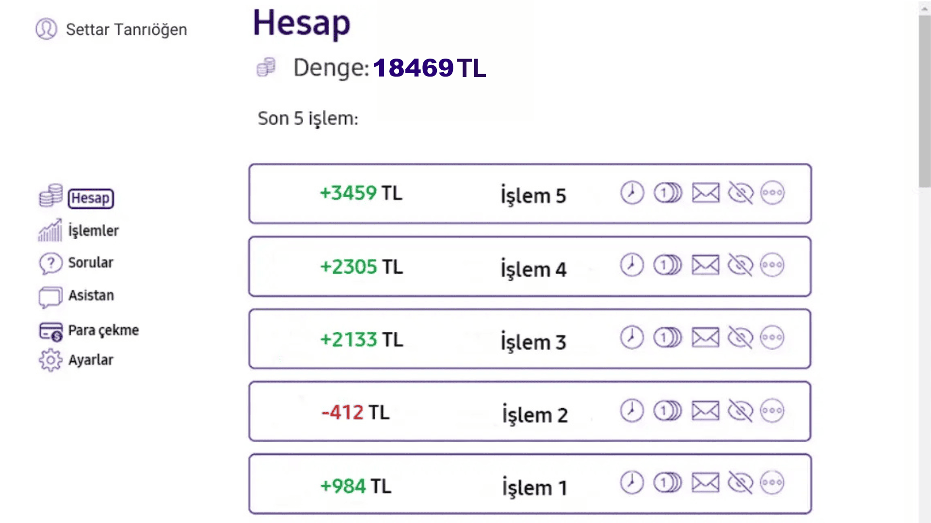Click the coin icon on İşlem 1
This screenshot has height=523, width=931.
668,483
